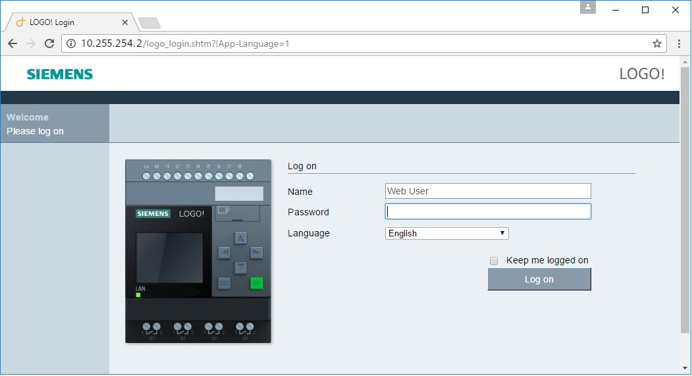
Task: Click the LOGO! title in header
Action: [642, 74]
